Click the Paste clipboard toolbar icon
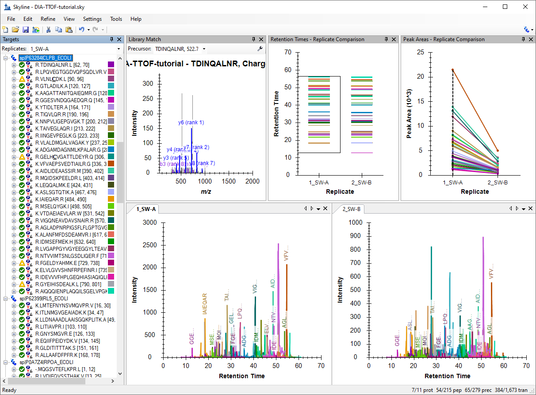The image size is (536, 395). [69, 30]
